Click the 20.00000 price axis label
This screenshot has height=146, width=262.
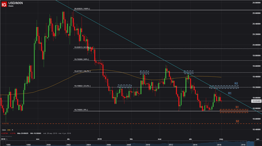256,45
